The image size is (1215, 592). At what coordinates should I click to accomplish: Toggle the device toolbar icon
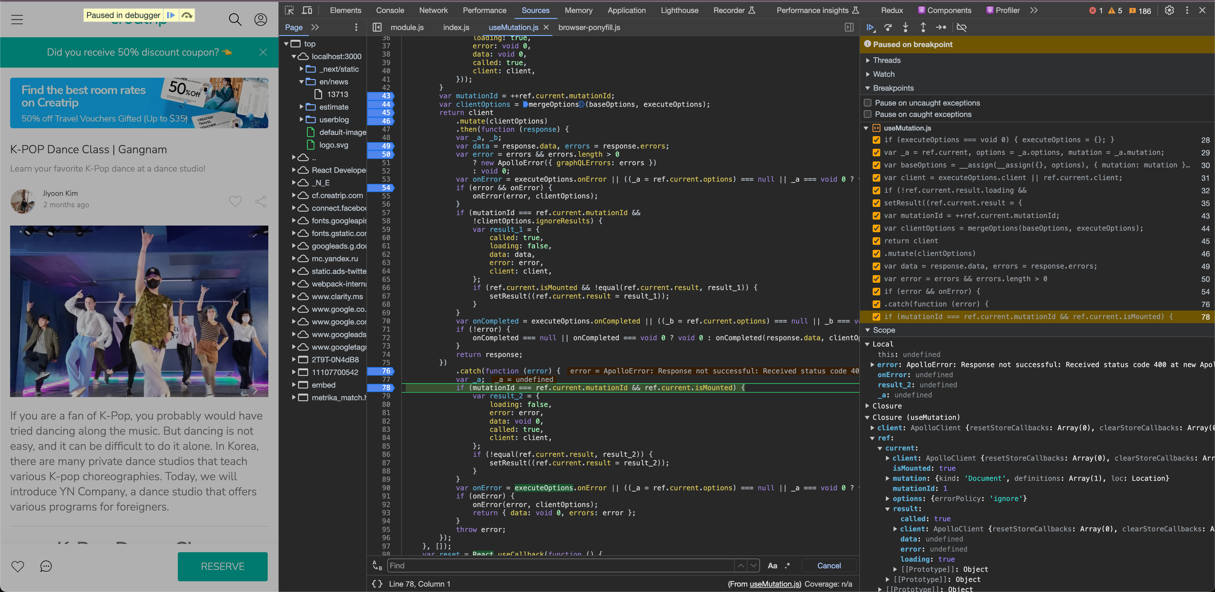click(x=307, y=10)
